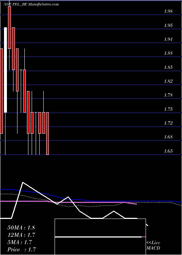The image size is (182, 255).
Task: Click the topmost red candle near 1.98
Action: pyautogui.click(x=9, y=27)
